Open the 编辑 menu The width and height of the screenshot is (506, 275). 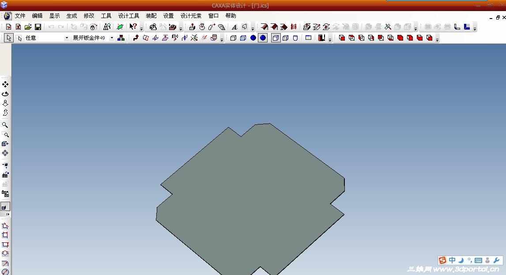pyautogui.click(x=37, y=16)
